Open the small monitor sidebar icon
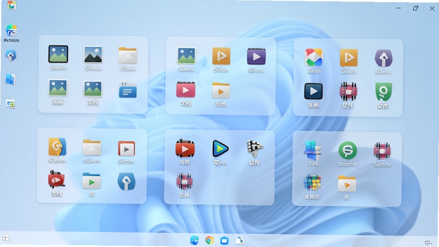The width and height of the screenshot is (439, 247). [x=10, y=104]
